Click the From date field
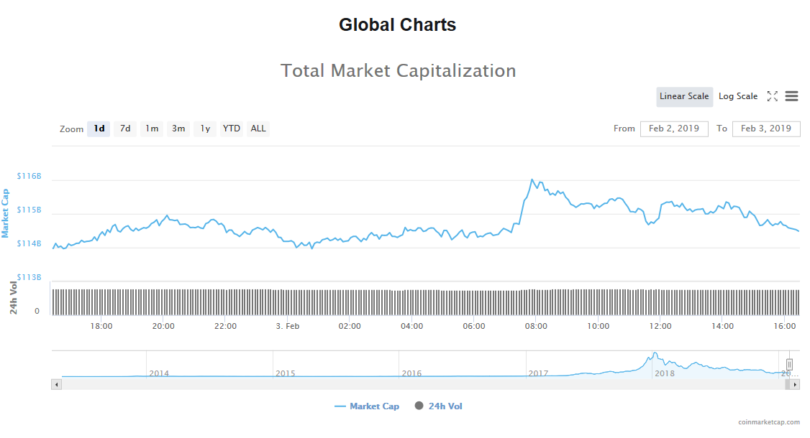The image size is (810, 438). point(674,129)
